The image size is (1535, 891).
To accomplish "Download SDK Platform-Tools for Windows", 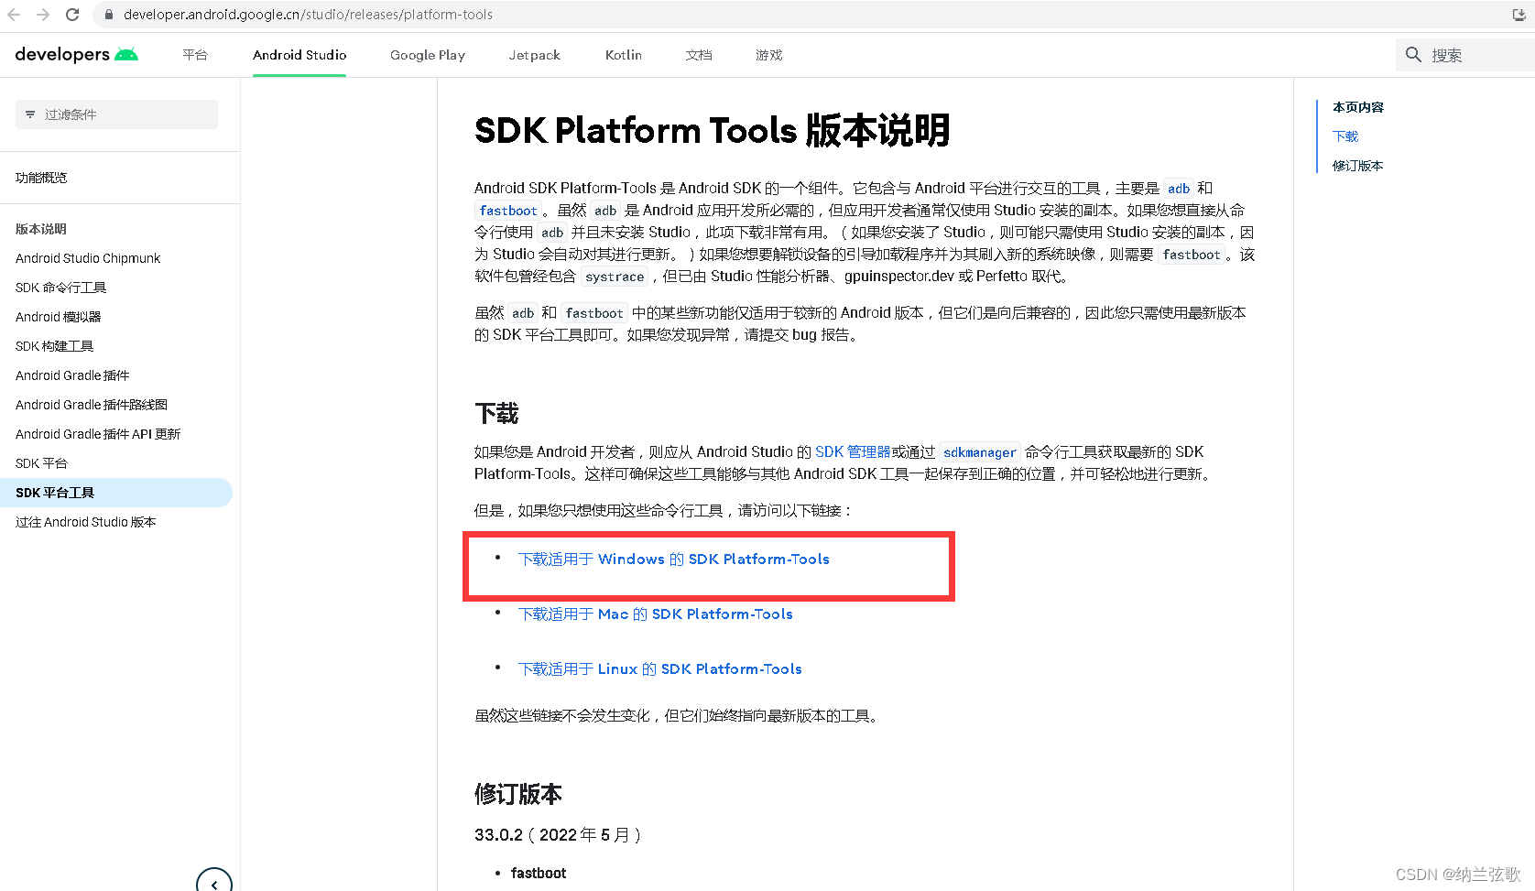I will click(x=674, y=559).
